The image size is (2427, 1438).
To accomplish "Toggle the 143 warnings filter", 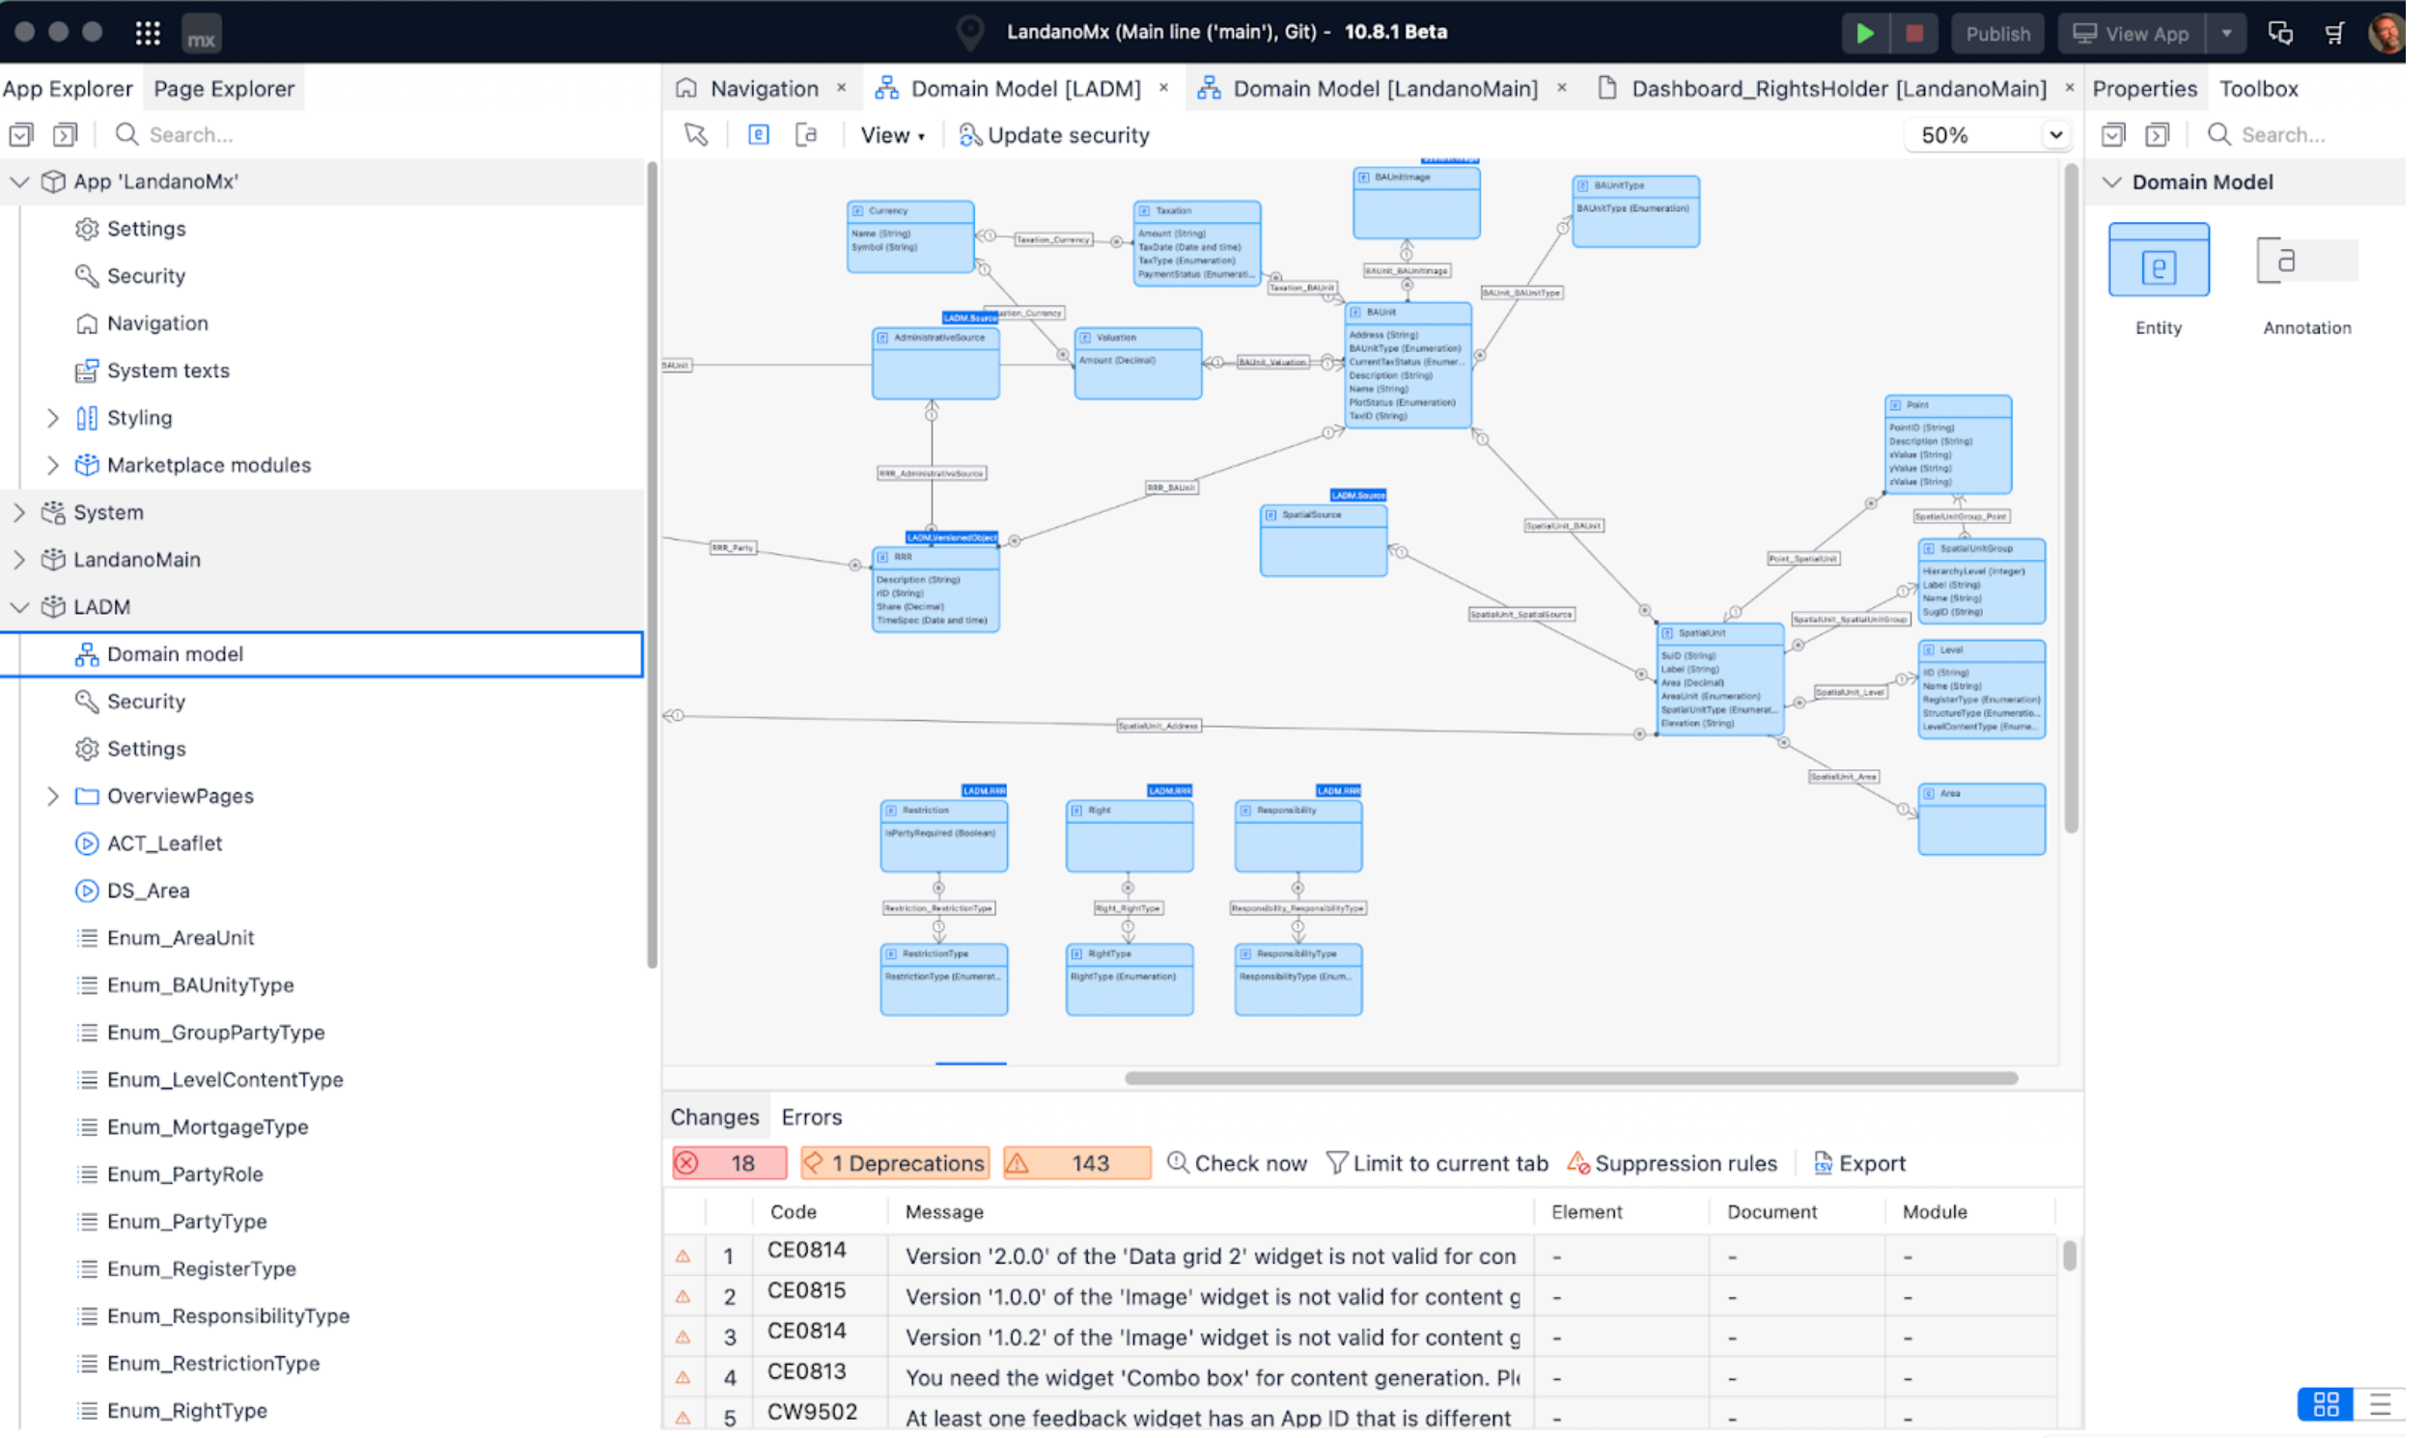I will pyautogui.click(x=1076, y=1163).
